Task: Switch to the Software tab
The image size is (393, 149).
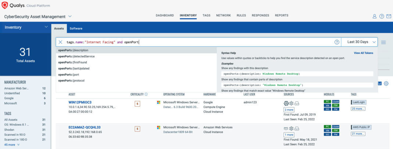Action: (76, 29)
